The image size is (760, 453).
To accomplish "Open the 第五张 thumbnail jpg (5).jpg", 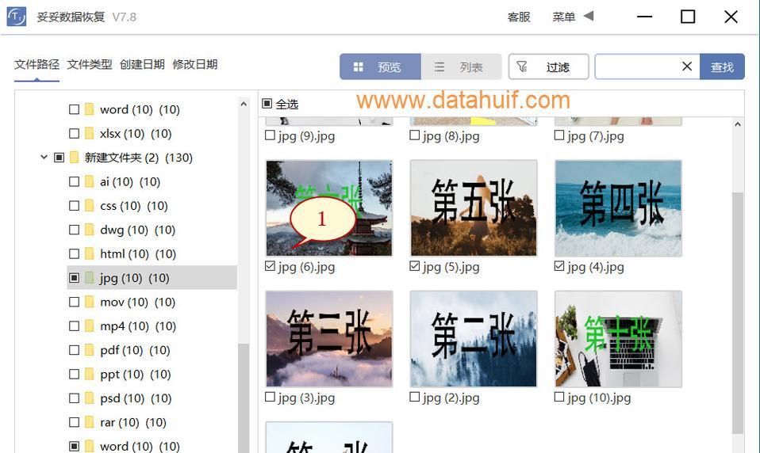I will point(474,208).
